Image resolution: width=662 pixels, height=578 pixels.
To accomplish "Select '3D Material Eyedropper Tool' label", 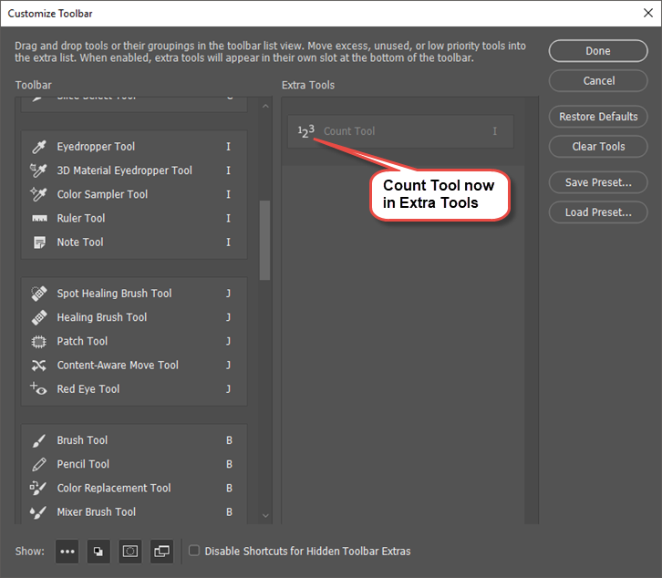I will click(124, 170).
